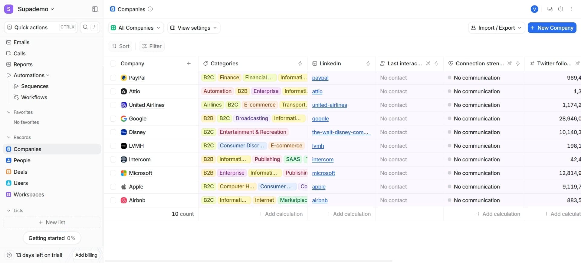Expand the Automations section chevron
The height and width of the screenshot is (263, 581).
click(48, 75)
